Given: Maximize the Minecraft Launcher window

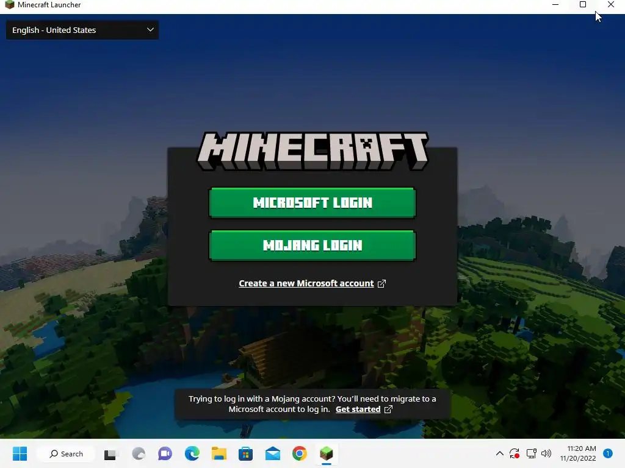Looking at the screenshot, I should 583,5.
